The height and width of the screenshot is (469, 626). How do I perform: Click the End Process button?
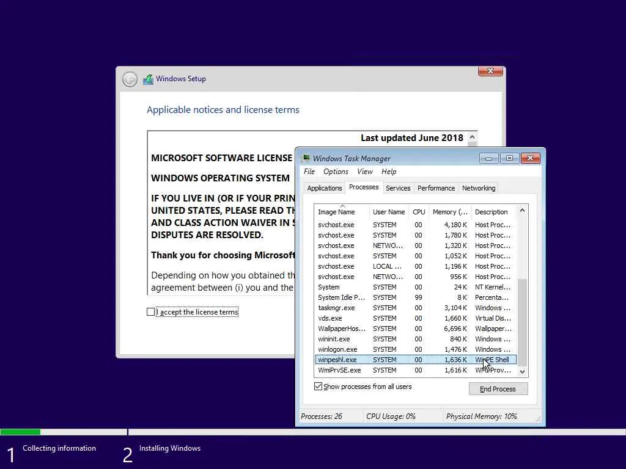[498, 389]
